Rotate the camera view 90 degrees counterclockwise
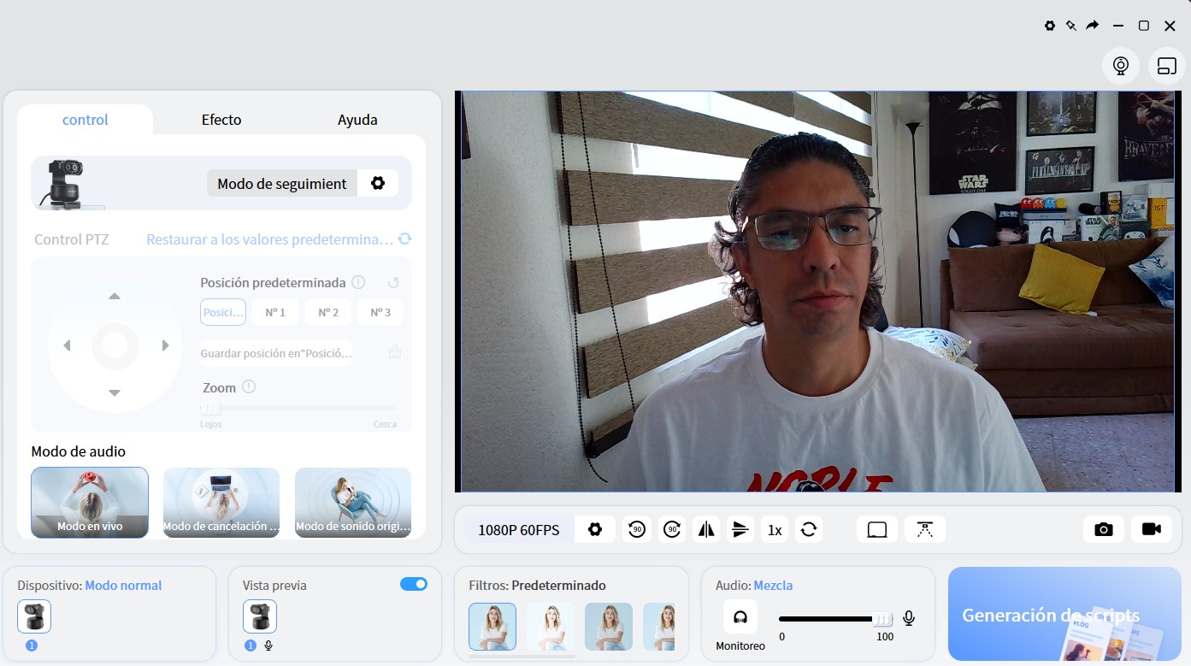This screenshot has height=666, width=1191. 637,529
